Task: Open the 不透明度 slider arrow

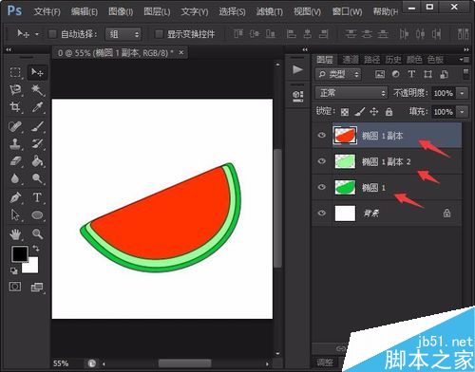Action: 462,93
